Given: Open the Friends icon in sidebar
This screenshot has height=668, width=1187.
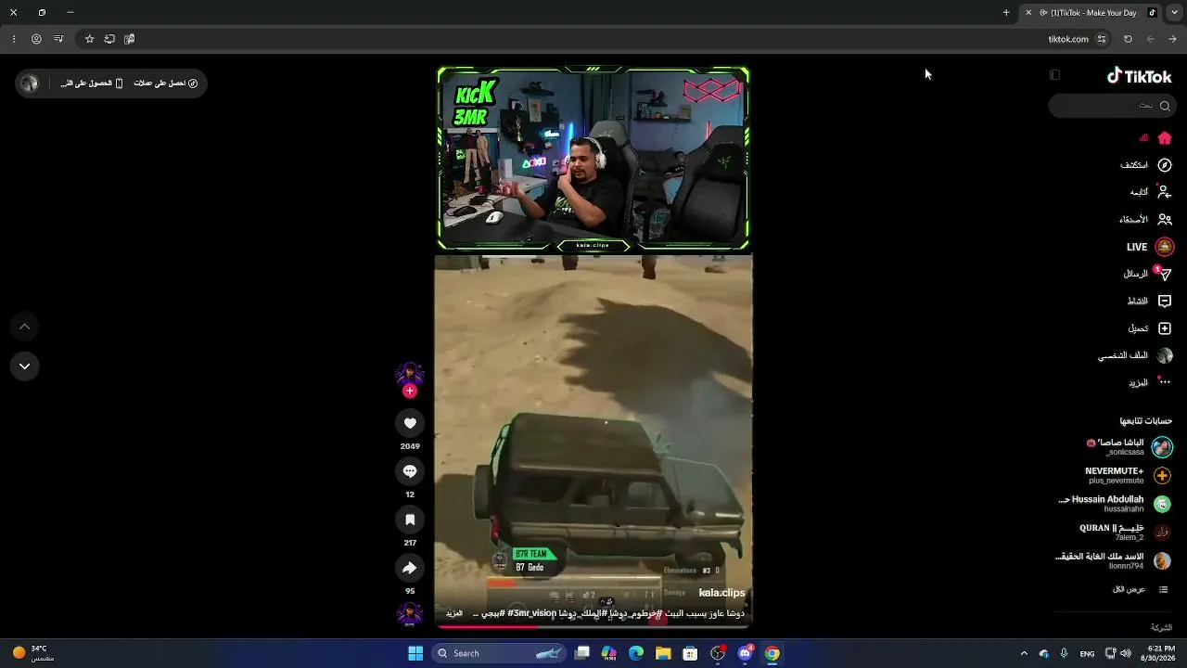Looking at the screenshot, I should point(1165,220).
